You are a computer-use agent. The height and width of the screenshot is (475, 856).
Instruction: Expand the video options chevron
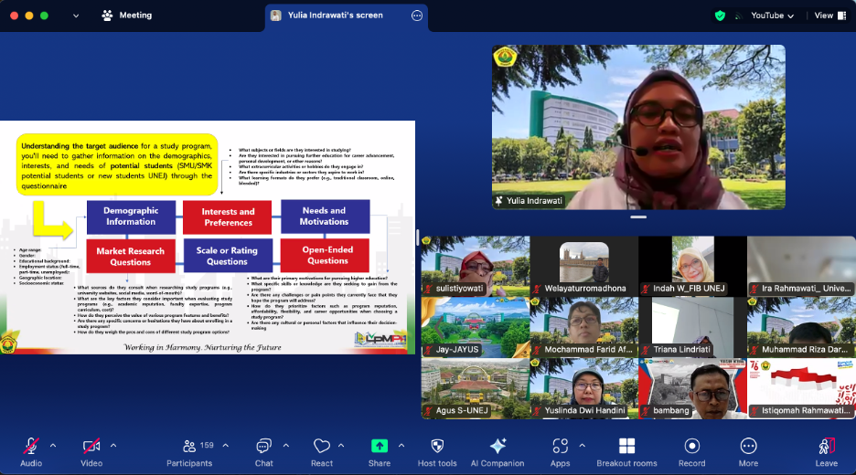click(x=113, y=446)
